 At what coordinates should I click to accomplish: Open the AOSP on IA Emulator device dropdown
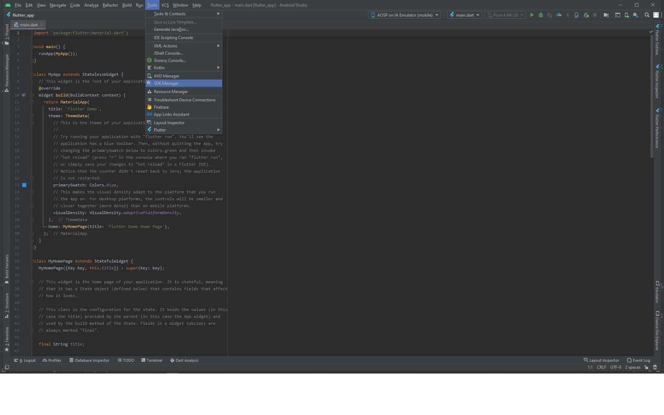404,15
